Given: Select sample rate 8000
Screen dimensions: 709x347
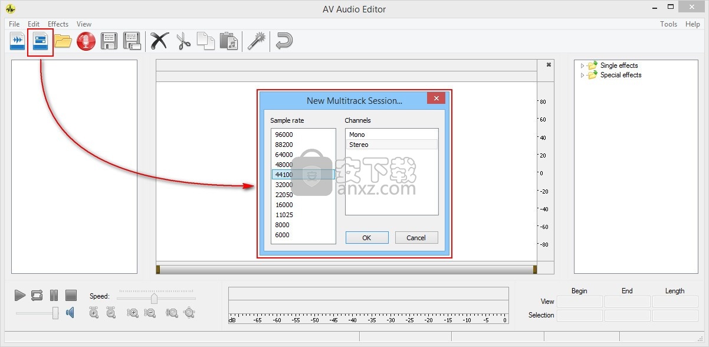Looking at the screenshot, I should pos(303,225).
